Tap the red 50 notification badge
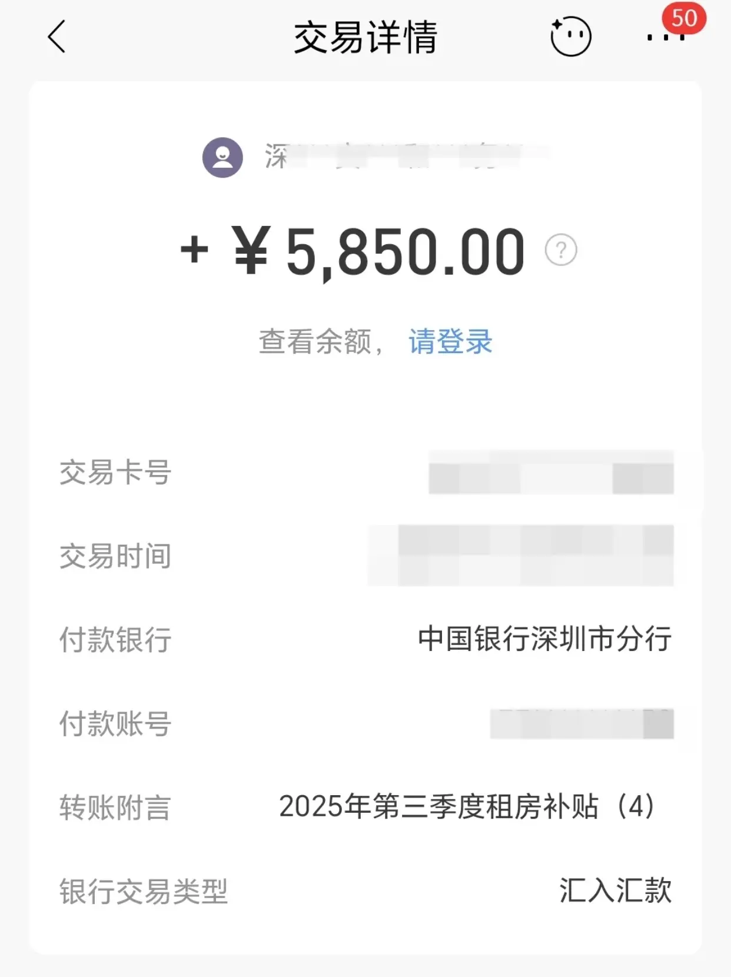 click(x=684, y=18)
